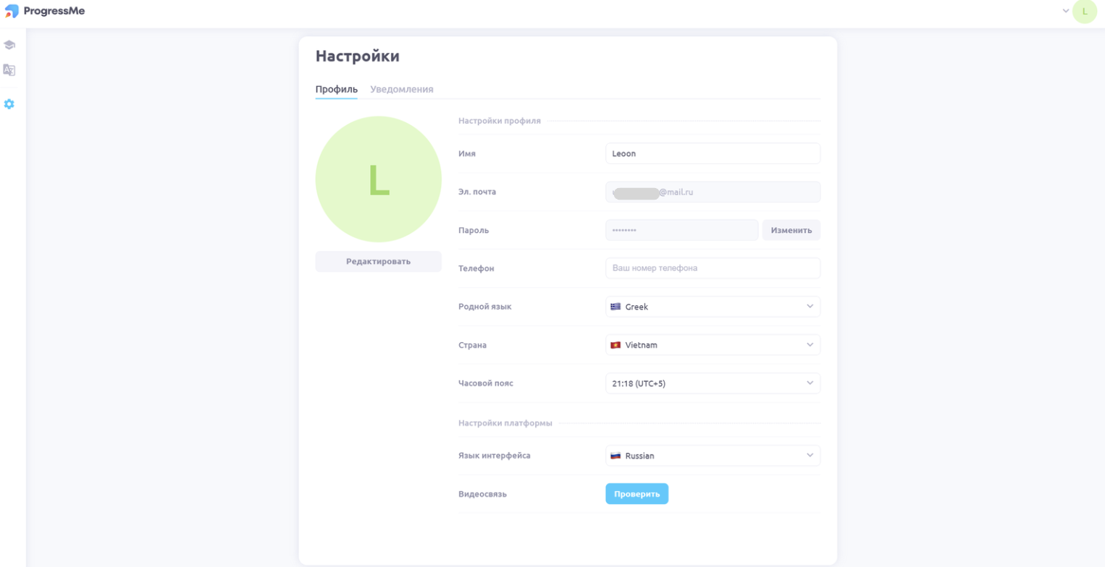This screenshot has width=1105, height=567.
Task: Focus the Телефон phone number field
Action: [713, 268]
